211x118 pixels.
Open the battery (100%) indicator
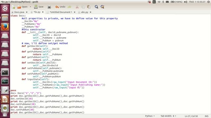coord(176,2)
